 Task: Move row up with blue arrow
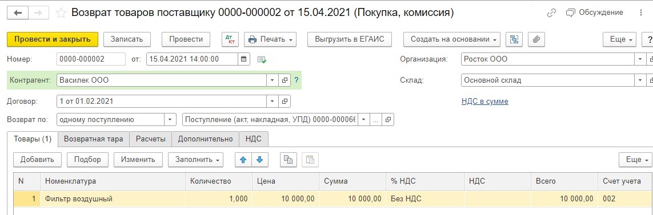(x=243, y=159)
